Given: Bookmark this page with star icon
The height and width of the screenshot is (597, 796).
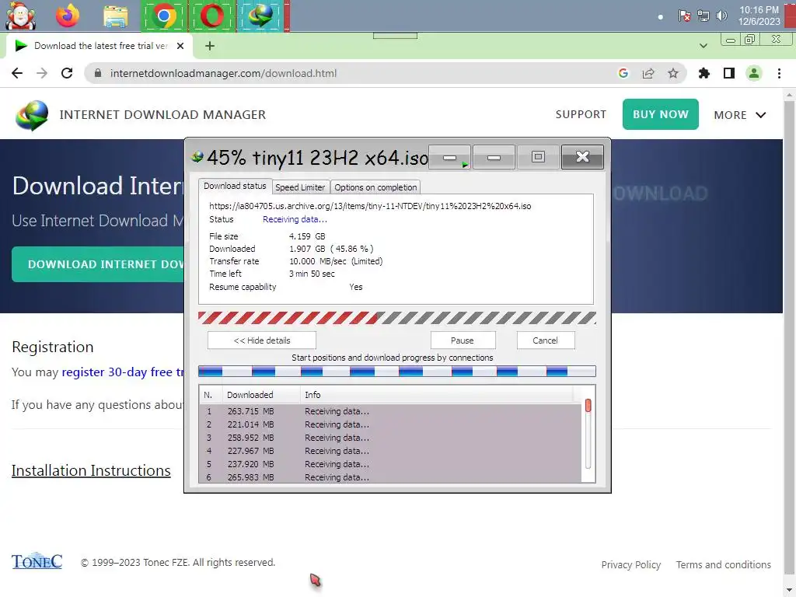Looking at the screenshot, I should pyautogui.click(x=673, y=73).
